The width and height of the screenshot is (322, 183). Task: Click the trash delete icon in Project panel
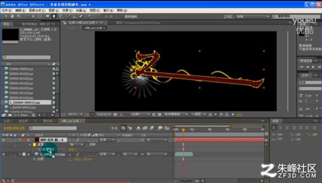34,115
